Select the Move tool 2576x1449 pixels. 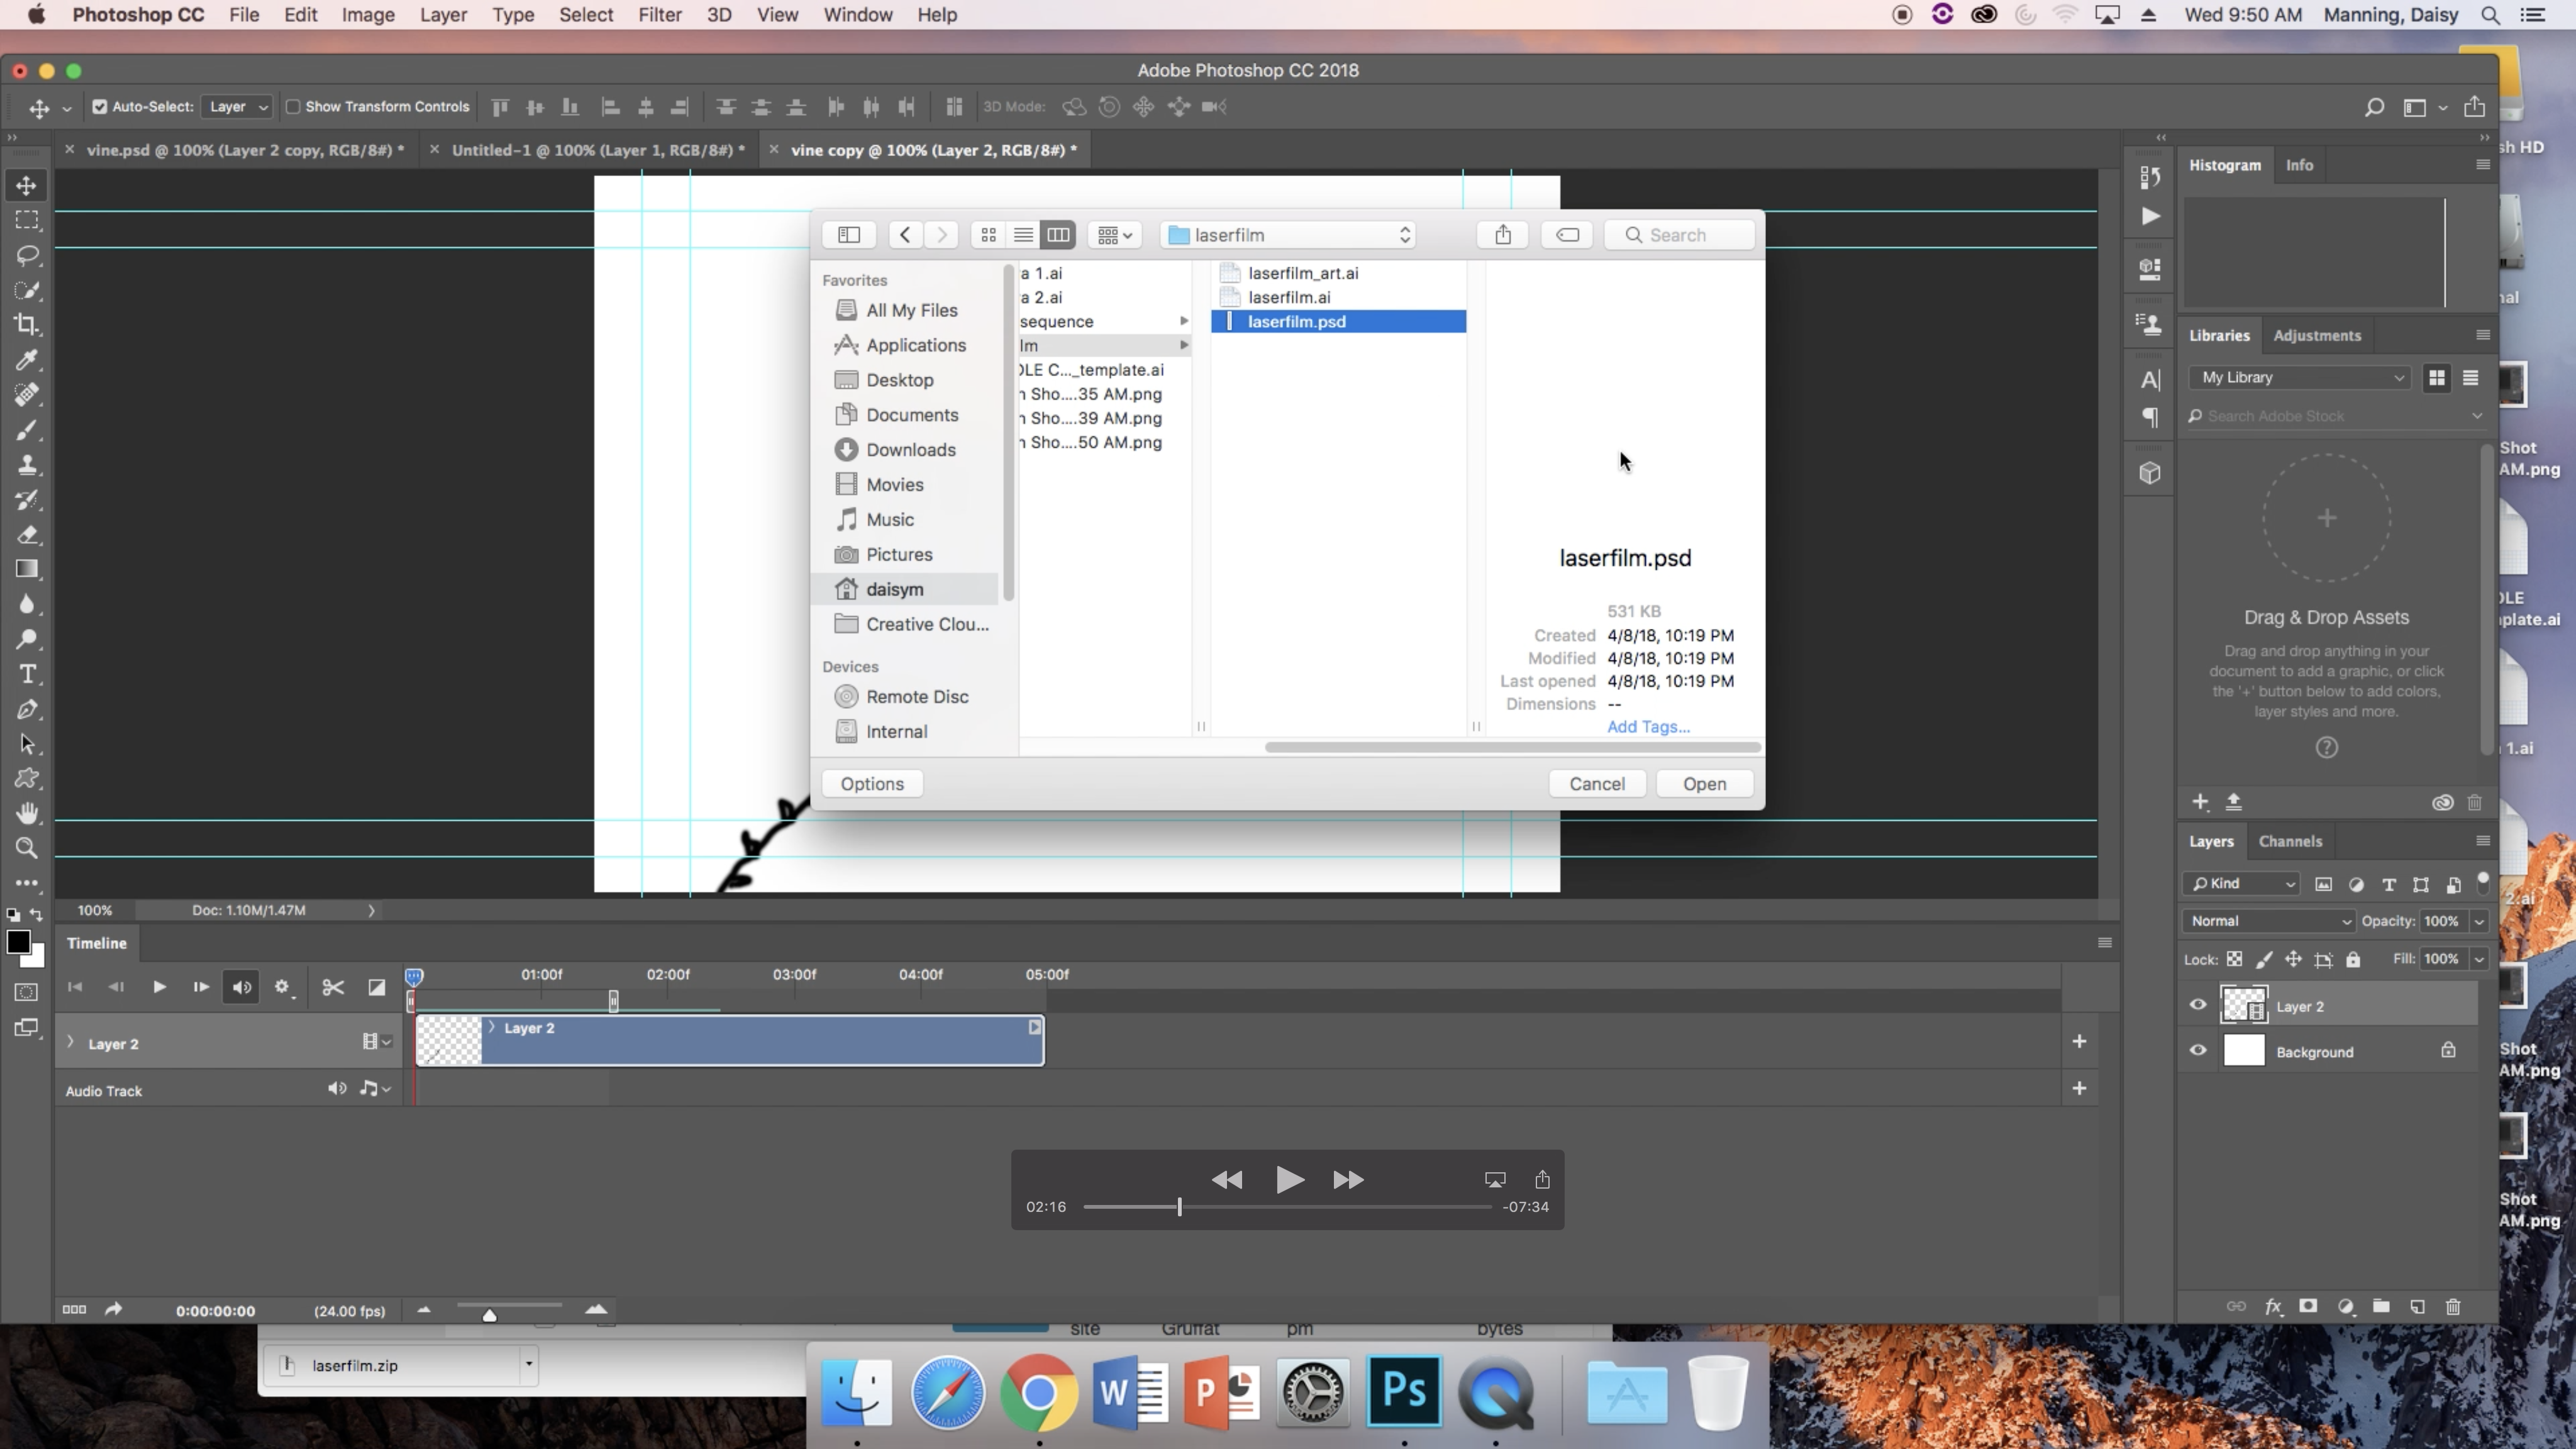coord(27,186)
